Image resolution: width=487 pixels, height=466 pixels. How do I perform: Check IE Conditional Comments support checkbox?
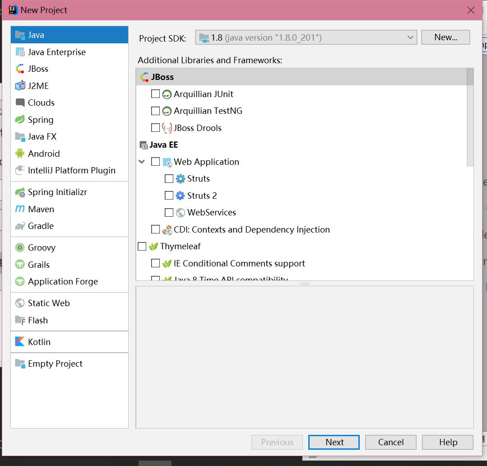(x=155, y=263)
